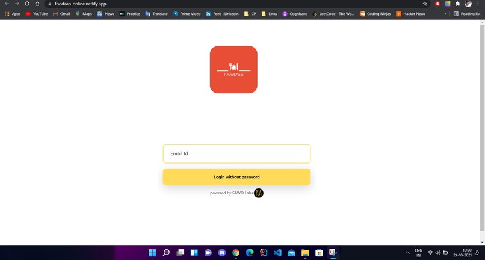
Task: Open the Chrome profile avatar
Action: coord(468,4)
